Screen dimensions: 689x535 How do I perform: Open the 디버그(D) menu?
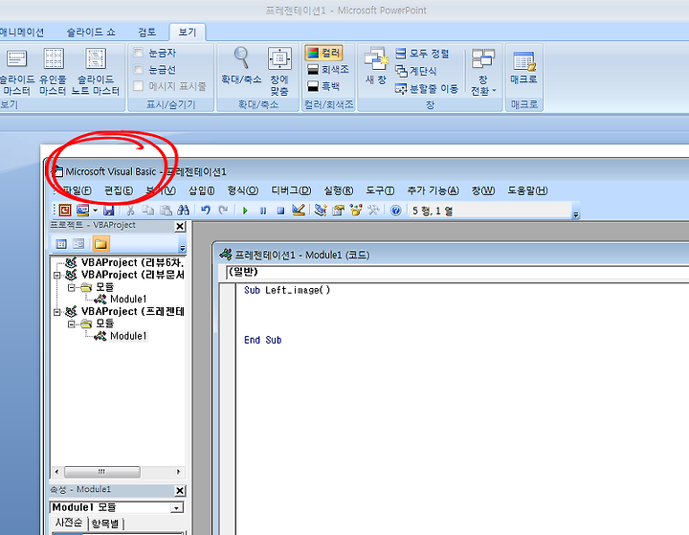click(291, 190)
